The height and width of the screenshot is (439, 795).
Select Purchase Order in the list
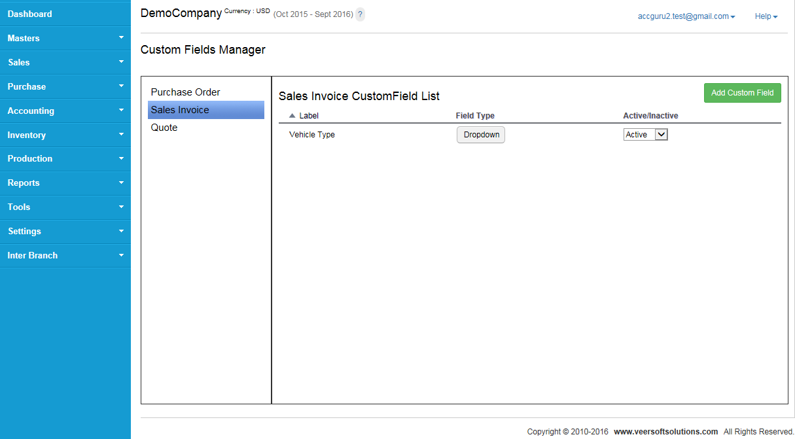[x=185, y=92]
